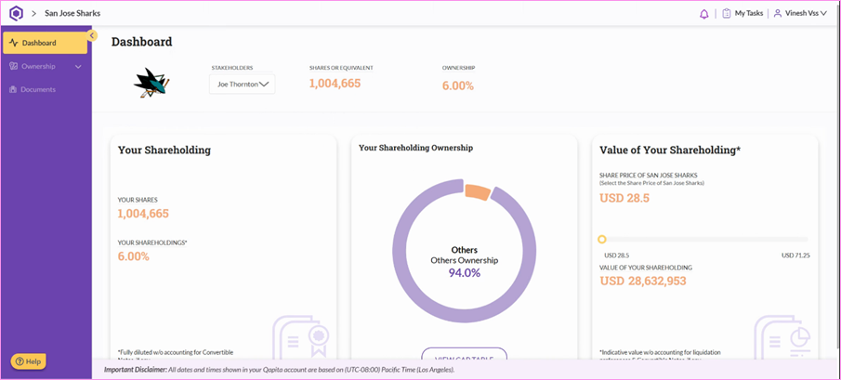Viewport: 841px width, 380px height.
Task: Click the San Jose Sharks breadcrumb
Action: (72, 13)
